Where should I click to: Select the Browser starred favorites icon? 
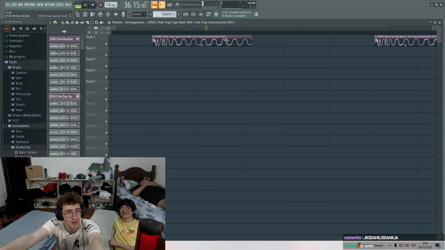(x=41, y=28)
